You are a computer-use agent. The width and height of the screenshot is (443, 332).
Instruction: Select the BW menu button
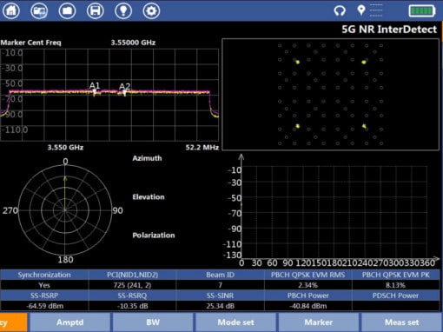153,322
